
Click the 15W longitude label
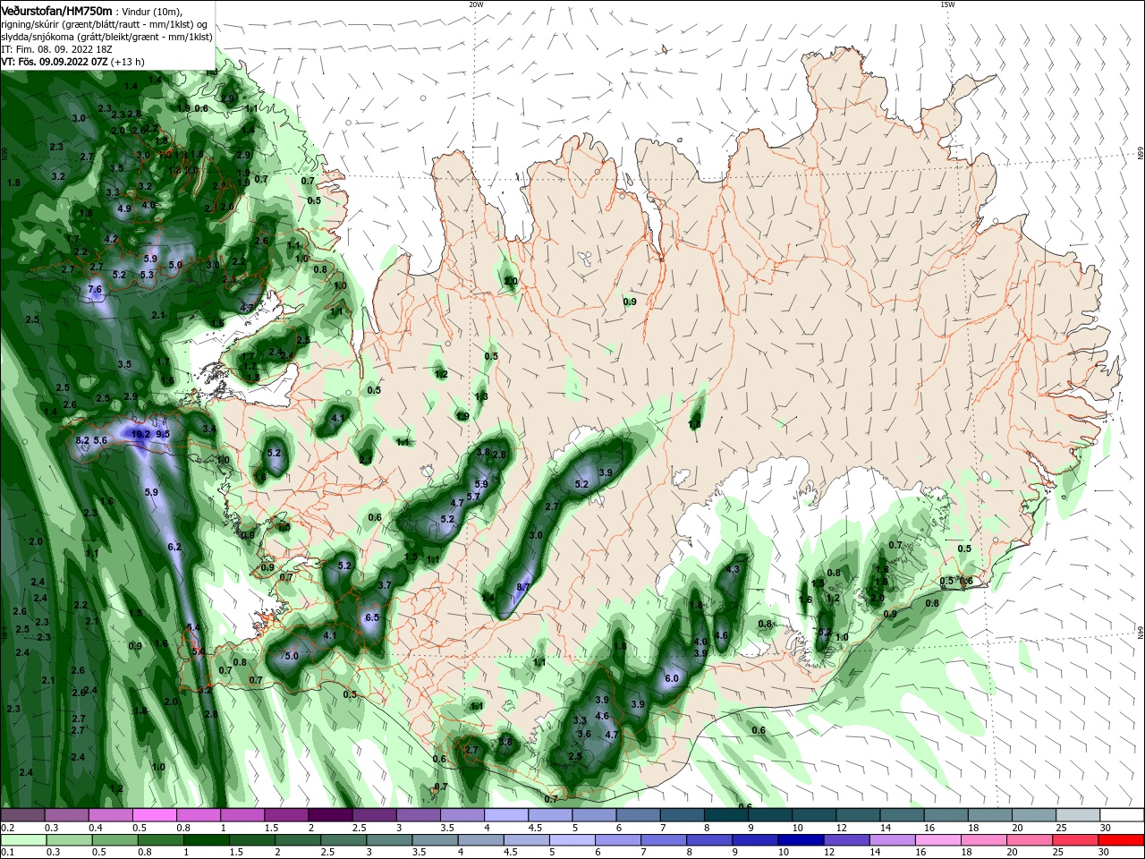947,4
